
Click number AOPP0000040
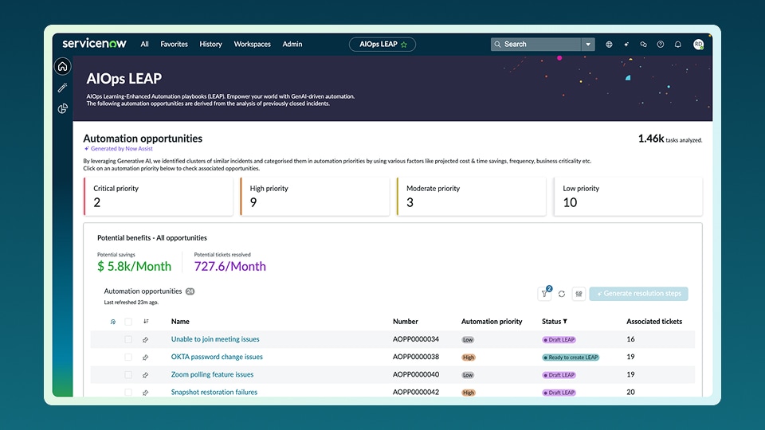pyautogui.click(x=416, y=374)
